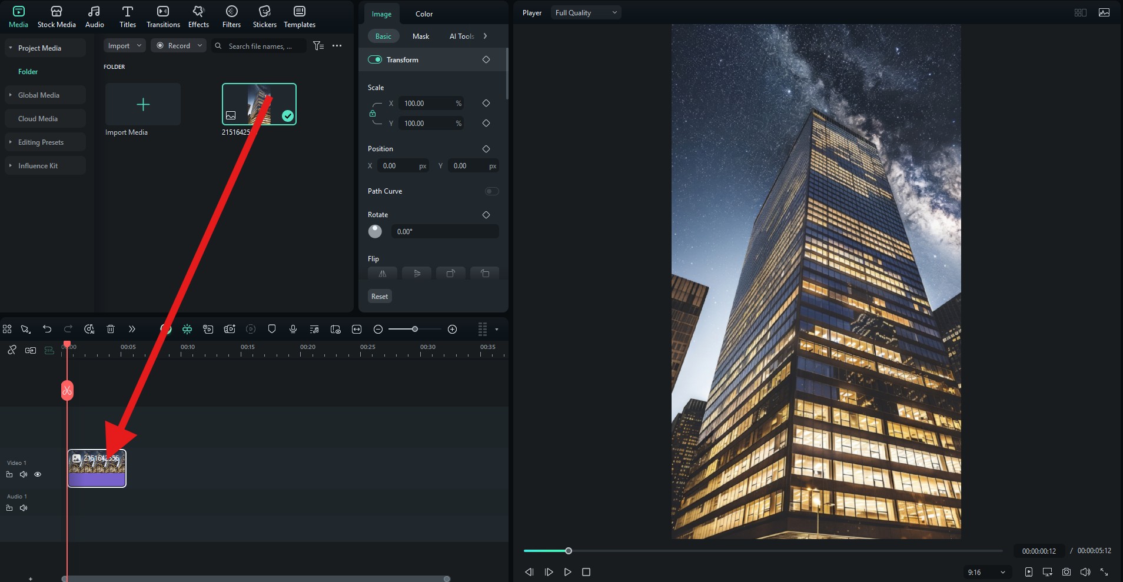
Task: Open the Transitions tab
Action: pyautogui.click(x=163, y=17)
